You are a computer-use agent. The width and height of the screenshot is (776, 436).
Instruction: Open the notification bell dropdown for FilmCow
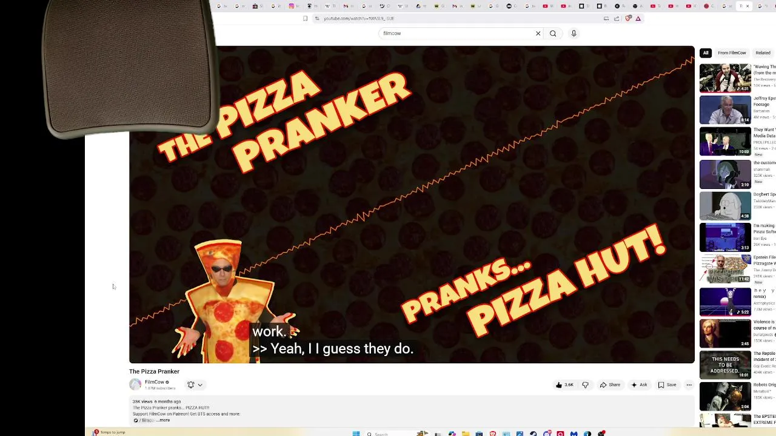[195, 385]
